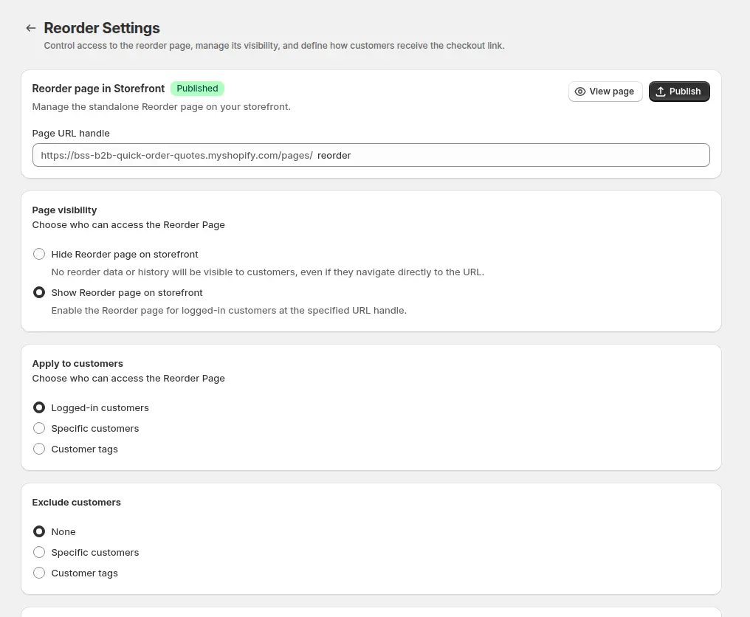Click the Page visibility heading
The image size is (750, 617).
click(64, 210)
